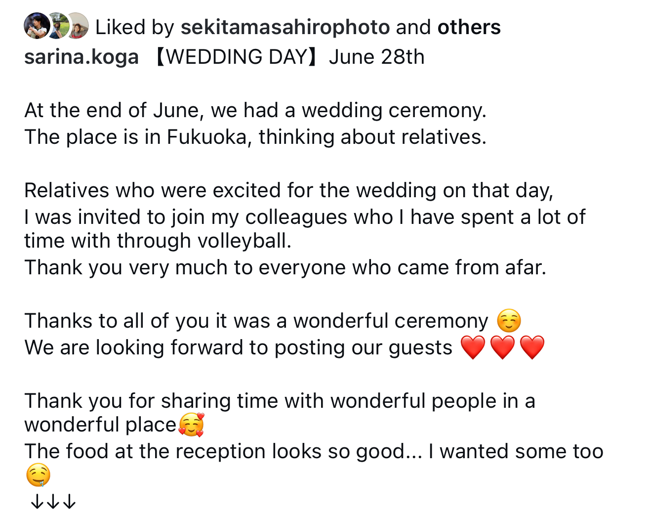Visit sekitamasahirophoto's profile
The image size is (652, 518).
click(285, 27)
